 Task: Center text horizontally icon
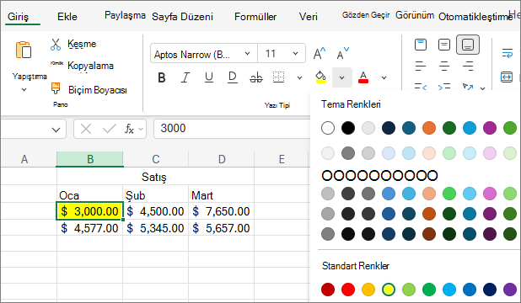click(x=444, y=66)
